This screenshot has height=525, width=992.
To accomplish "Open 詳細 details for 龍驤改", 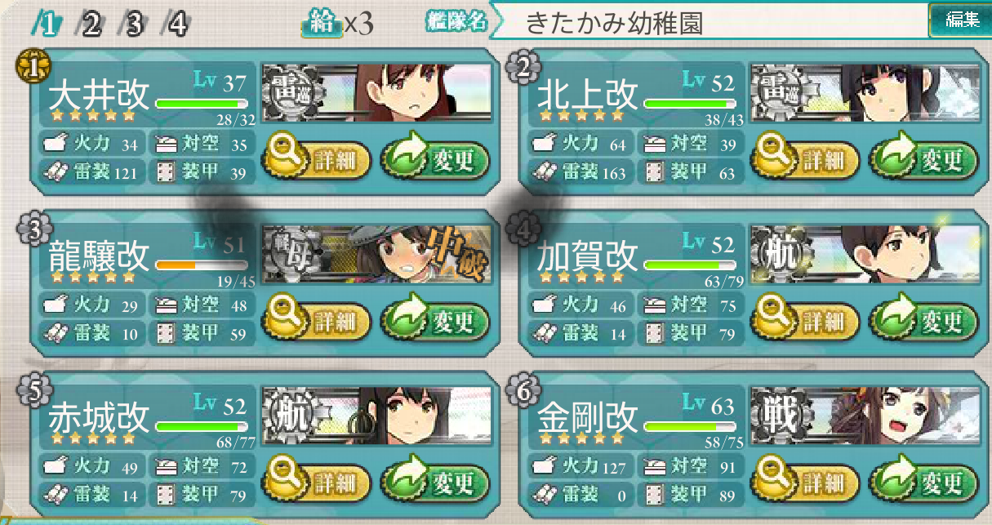I will click(327, 322).
